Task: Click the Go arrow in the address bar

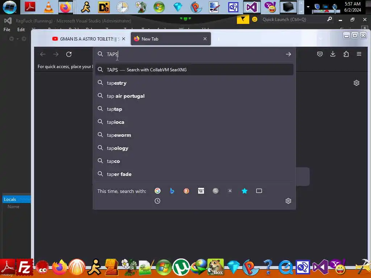Action: pyautogui.click(x=288, y=54)
